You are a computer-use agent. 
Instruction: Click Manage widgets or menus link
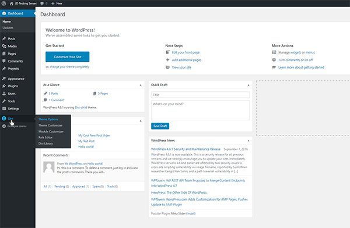(296, 52)
